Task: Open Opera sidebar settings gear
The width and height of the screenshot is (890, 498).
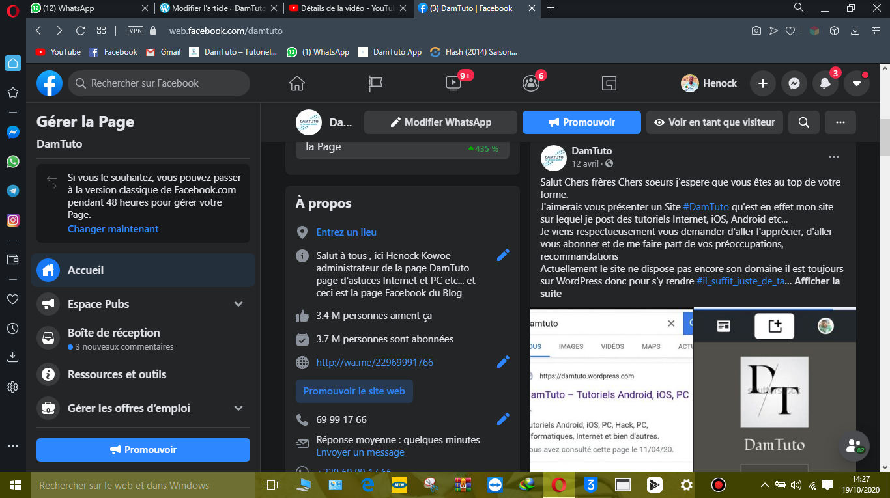Action: (x=12, y=387)
